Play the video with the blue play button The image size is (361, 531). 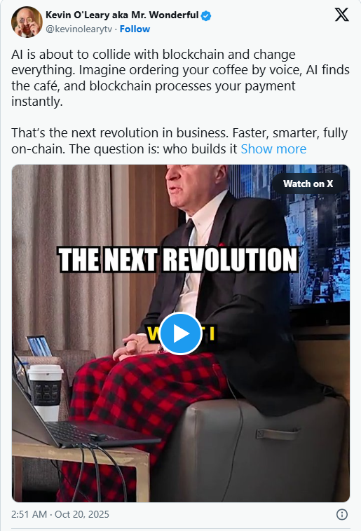[x=180, y=333]
